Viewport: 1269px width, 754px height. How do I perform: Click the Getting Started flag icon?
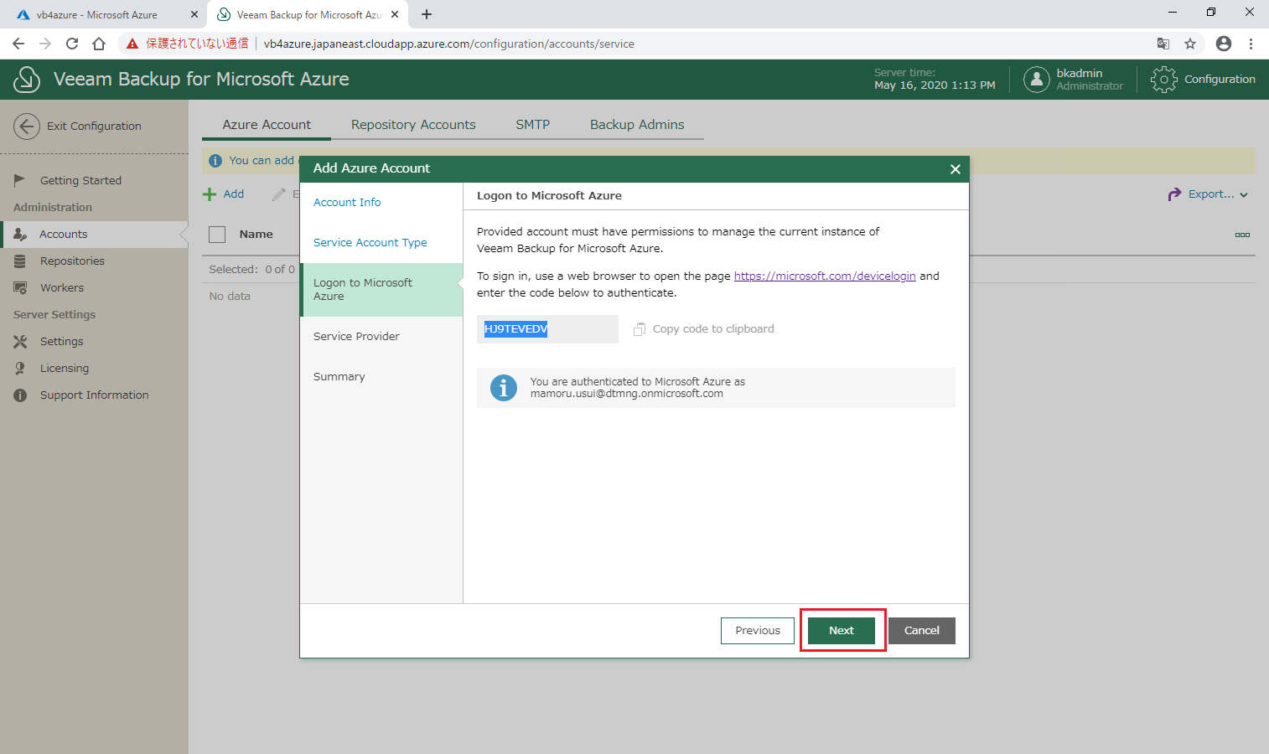click(x=20, y=180)
